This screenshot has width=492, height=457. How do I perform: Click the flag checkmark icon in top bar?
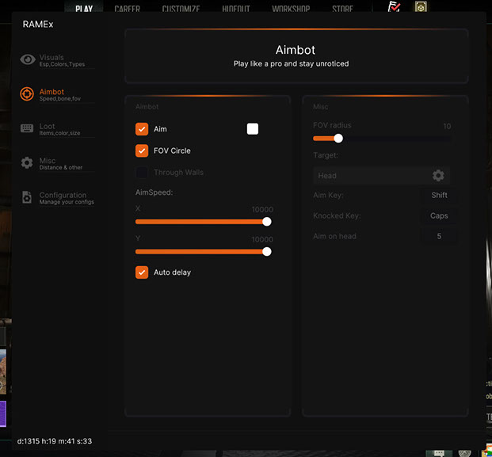(x=394, y=8)
